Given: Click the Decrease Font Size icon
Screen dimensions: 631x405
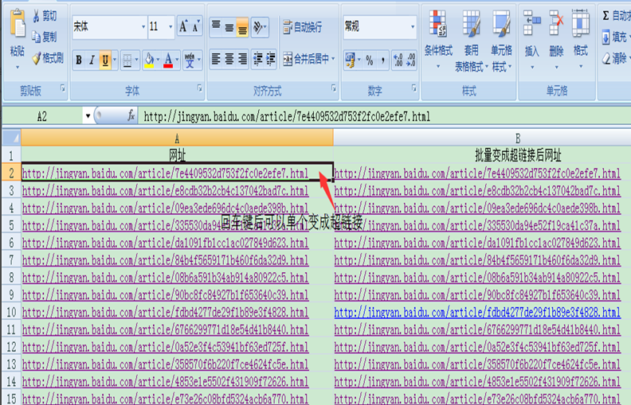Looking at the screenshot, I should tap(195, 26).
